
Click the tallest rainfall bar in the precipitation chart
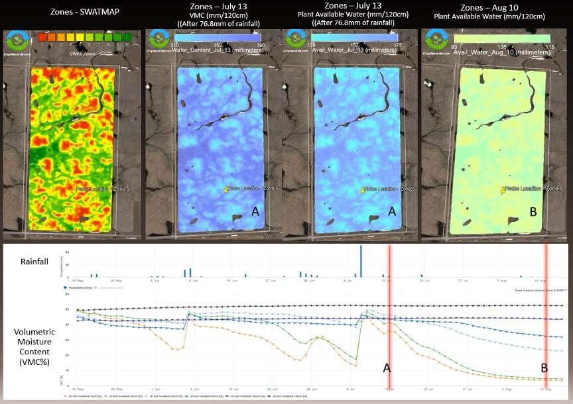(x=361, y=262)
